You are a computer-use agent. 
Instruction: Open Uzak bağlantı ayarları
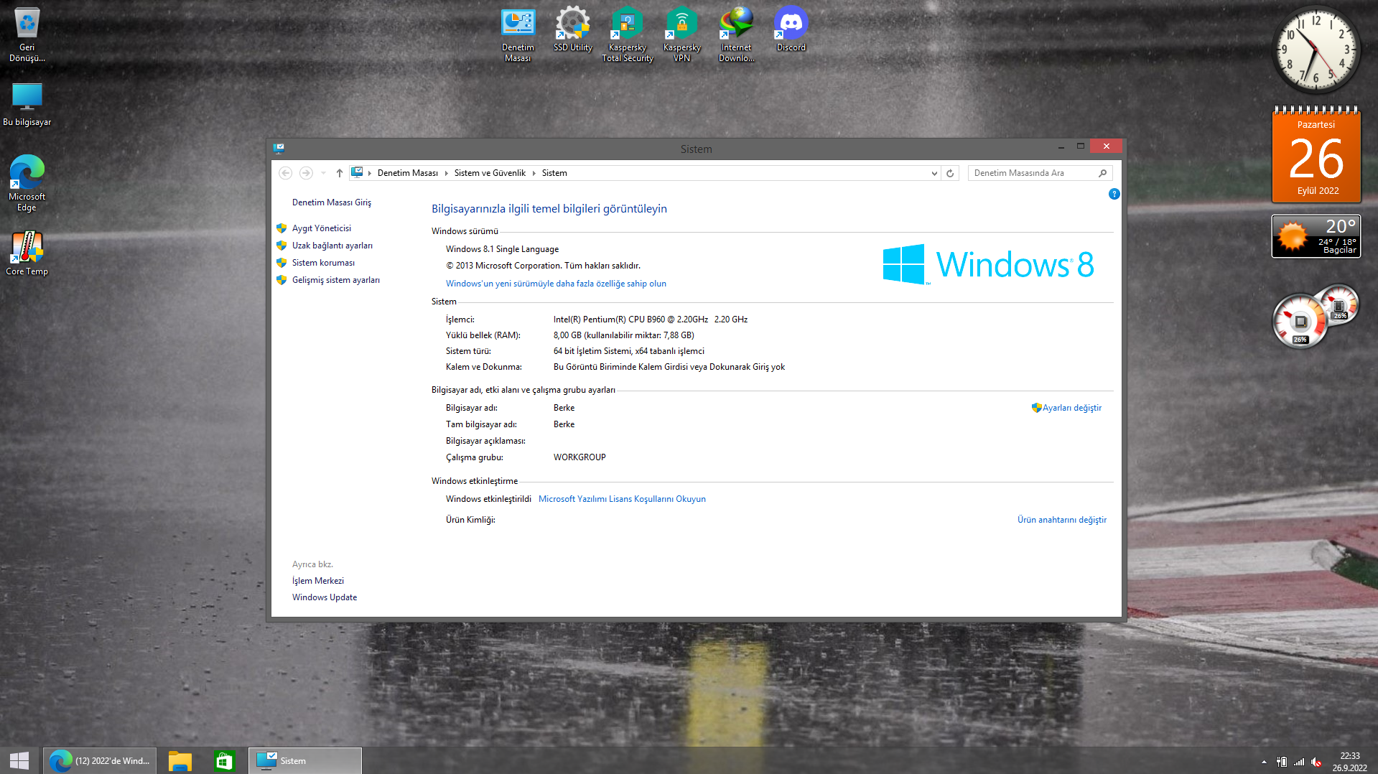click(332, 246)
